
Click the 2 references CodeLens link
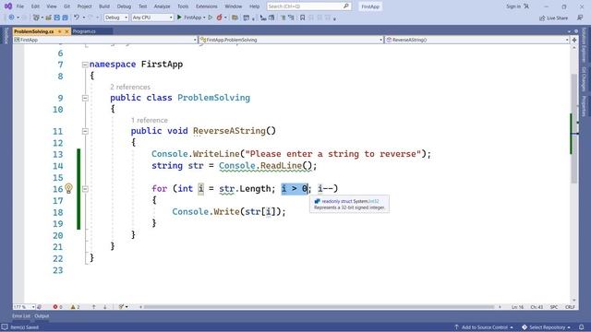130,87
